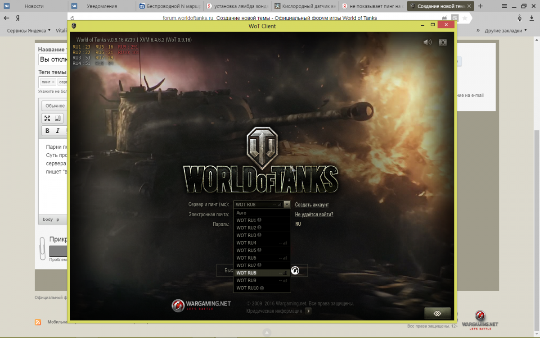This screenshot has width=540, height=338.
Task: Click warning icon beside WOT RU1
Action: [x=259, y=220]
